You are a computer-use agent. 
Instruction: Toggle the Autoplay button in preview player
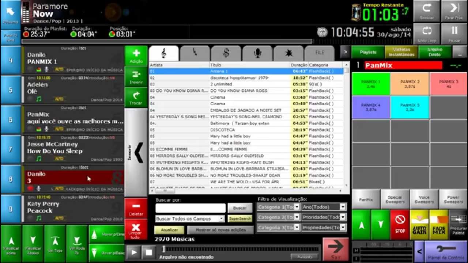click(304, 256)
